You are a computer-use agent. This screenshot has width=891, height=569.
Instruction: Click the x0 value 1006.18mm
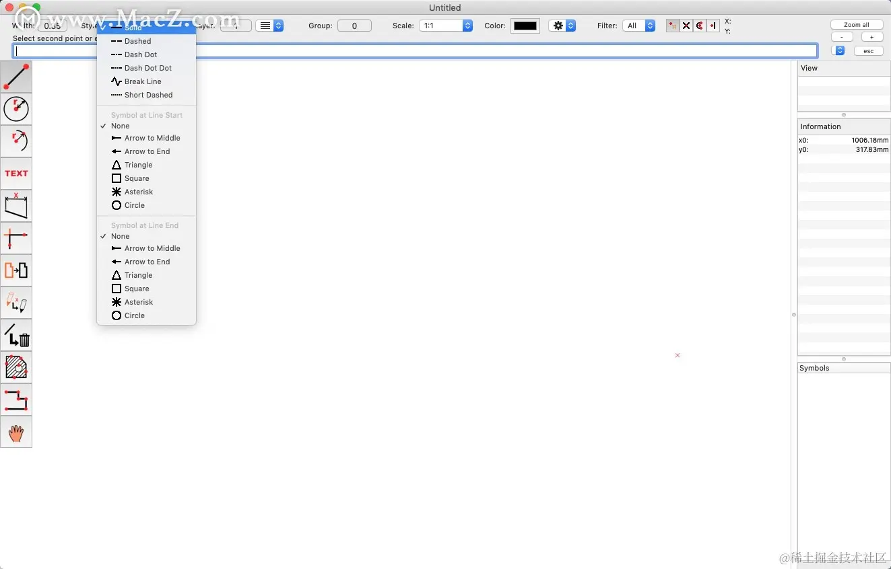pos(869,140)
